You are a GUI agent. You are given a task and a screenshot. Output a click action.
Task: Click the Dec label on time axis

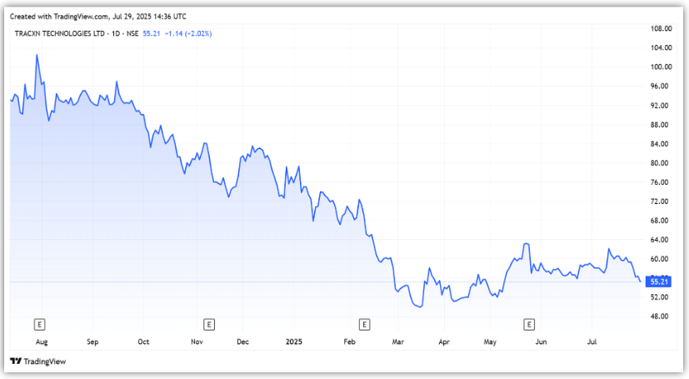(243, 342)
